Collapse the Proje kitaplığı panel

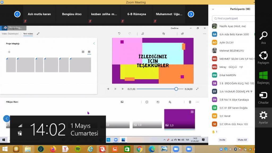pyautogui.click(x=94, y=43)
